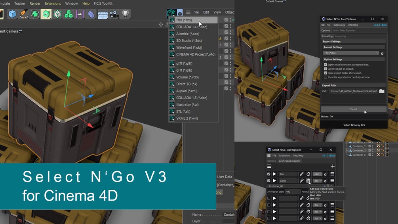398x224 pixels.
Task: Choose Alembic (*.abc) format
Action: (193, 34)
